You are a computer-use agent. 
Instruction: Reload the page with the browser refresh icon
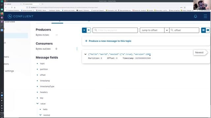tap(12, 8)
